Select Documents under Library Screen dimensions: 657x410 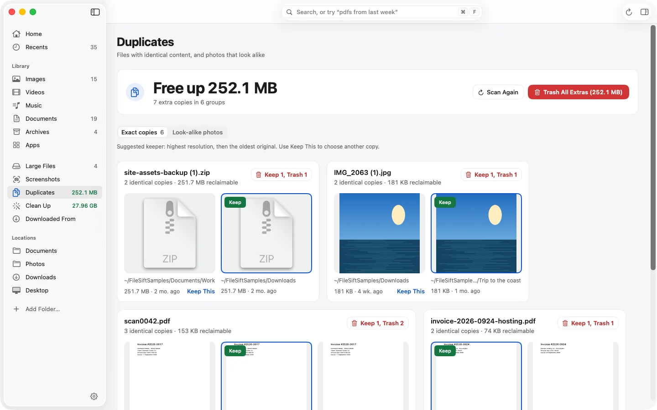click(x=55, y=118)
